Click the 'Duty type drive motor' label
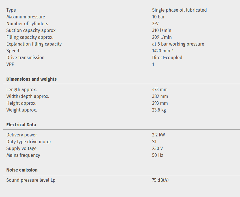240x197 pixels. coord(29,142)
